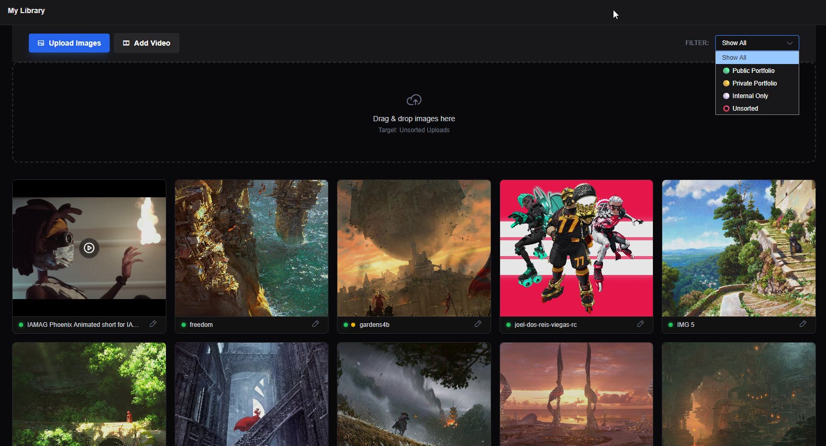Click the 'IMG 5' caption text
The image size is (826, 446).
pos(685,325)
